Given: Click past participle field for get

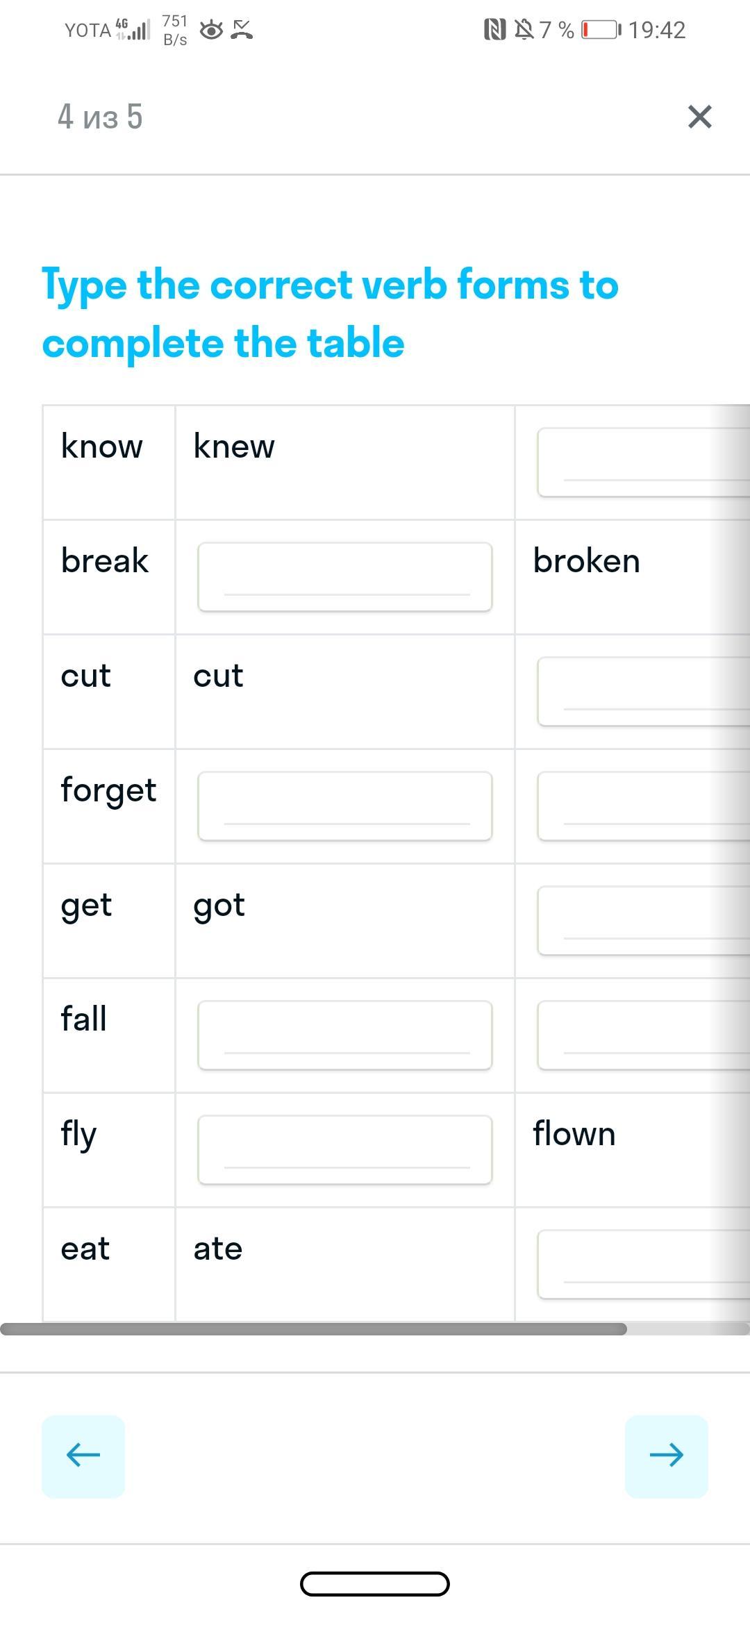Looking at the screenshot, I should (x=643, y=921).
